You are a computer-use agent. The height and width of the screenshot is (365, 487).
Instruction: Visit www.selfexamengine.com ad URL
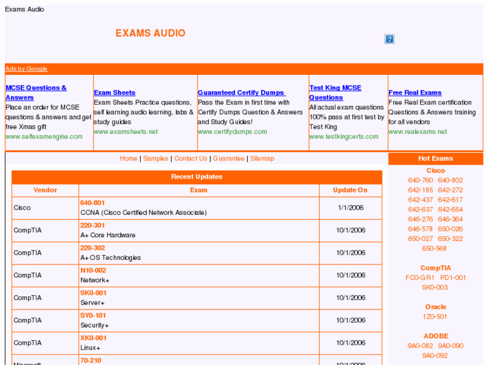click(44, 137)
